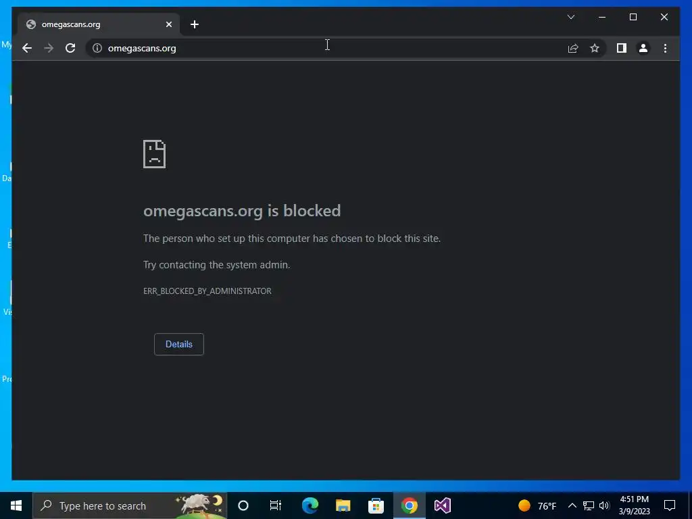Open network status tray icon
The width and height of the screenshot is (692, 519).
click(x=589, y=505)
